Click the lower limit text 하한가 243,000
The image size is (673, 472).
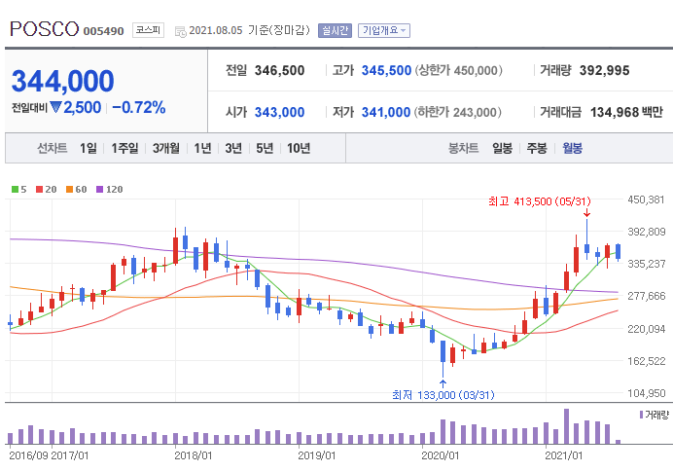coord(457,113)
